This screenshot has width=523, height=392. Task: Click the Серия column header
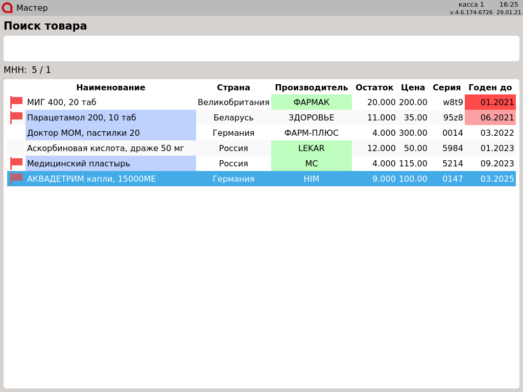pyautogui.click(x=446, y=87)
